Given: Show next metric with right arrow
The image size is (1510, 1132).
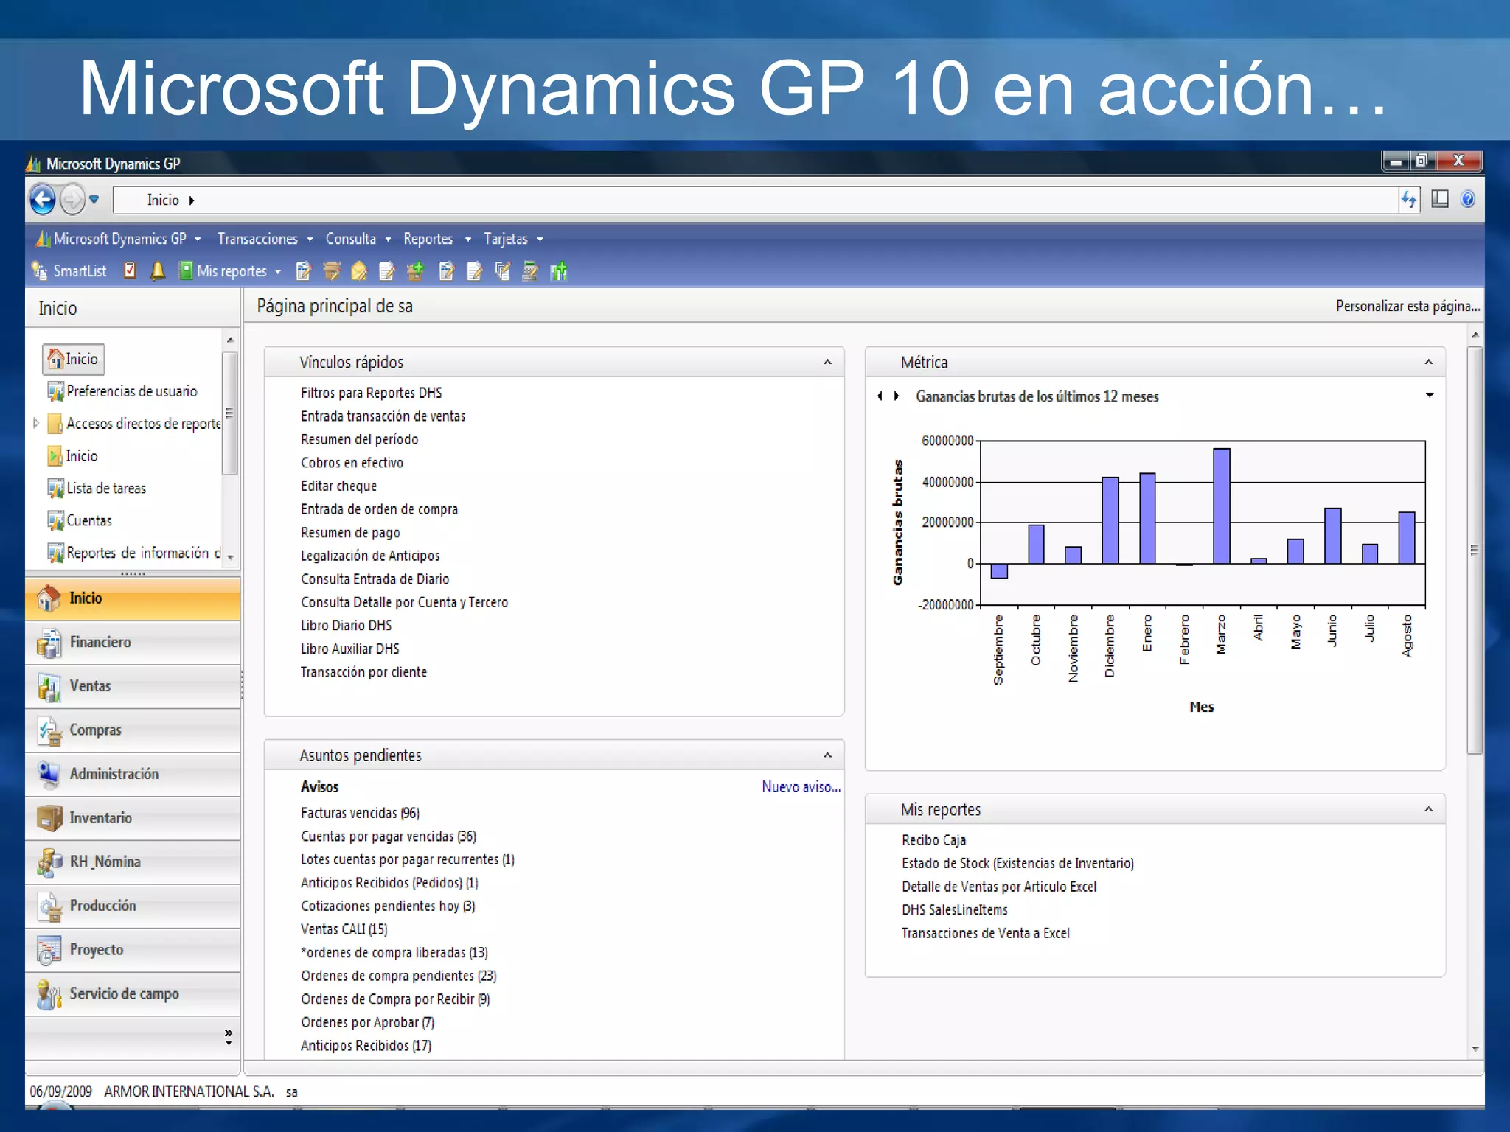Looking at the screenshot, I should point(897,396).
